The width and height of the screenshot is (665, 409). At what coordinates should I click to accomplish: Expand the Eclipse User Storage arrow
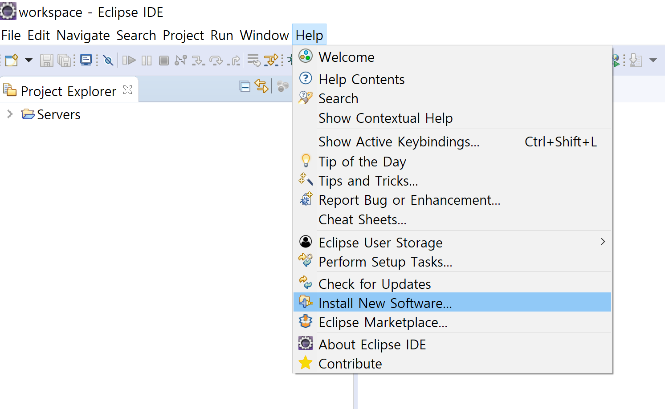click(603, 242)
